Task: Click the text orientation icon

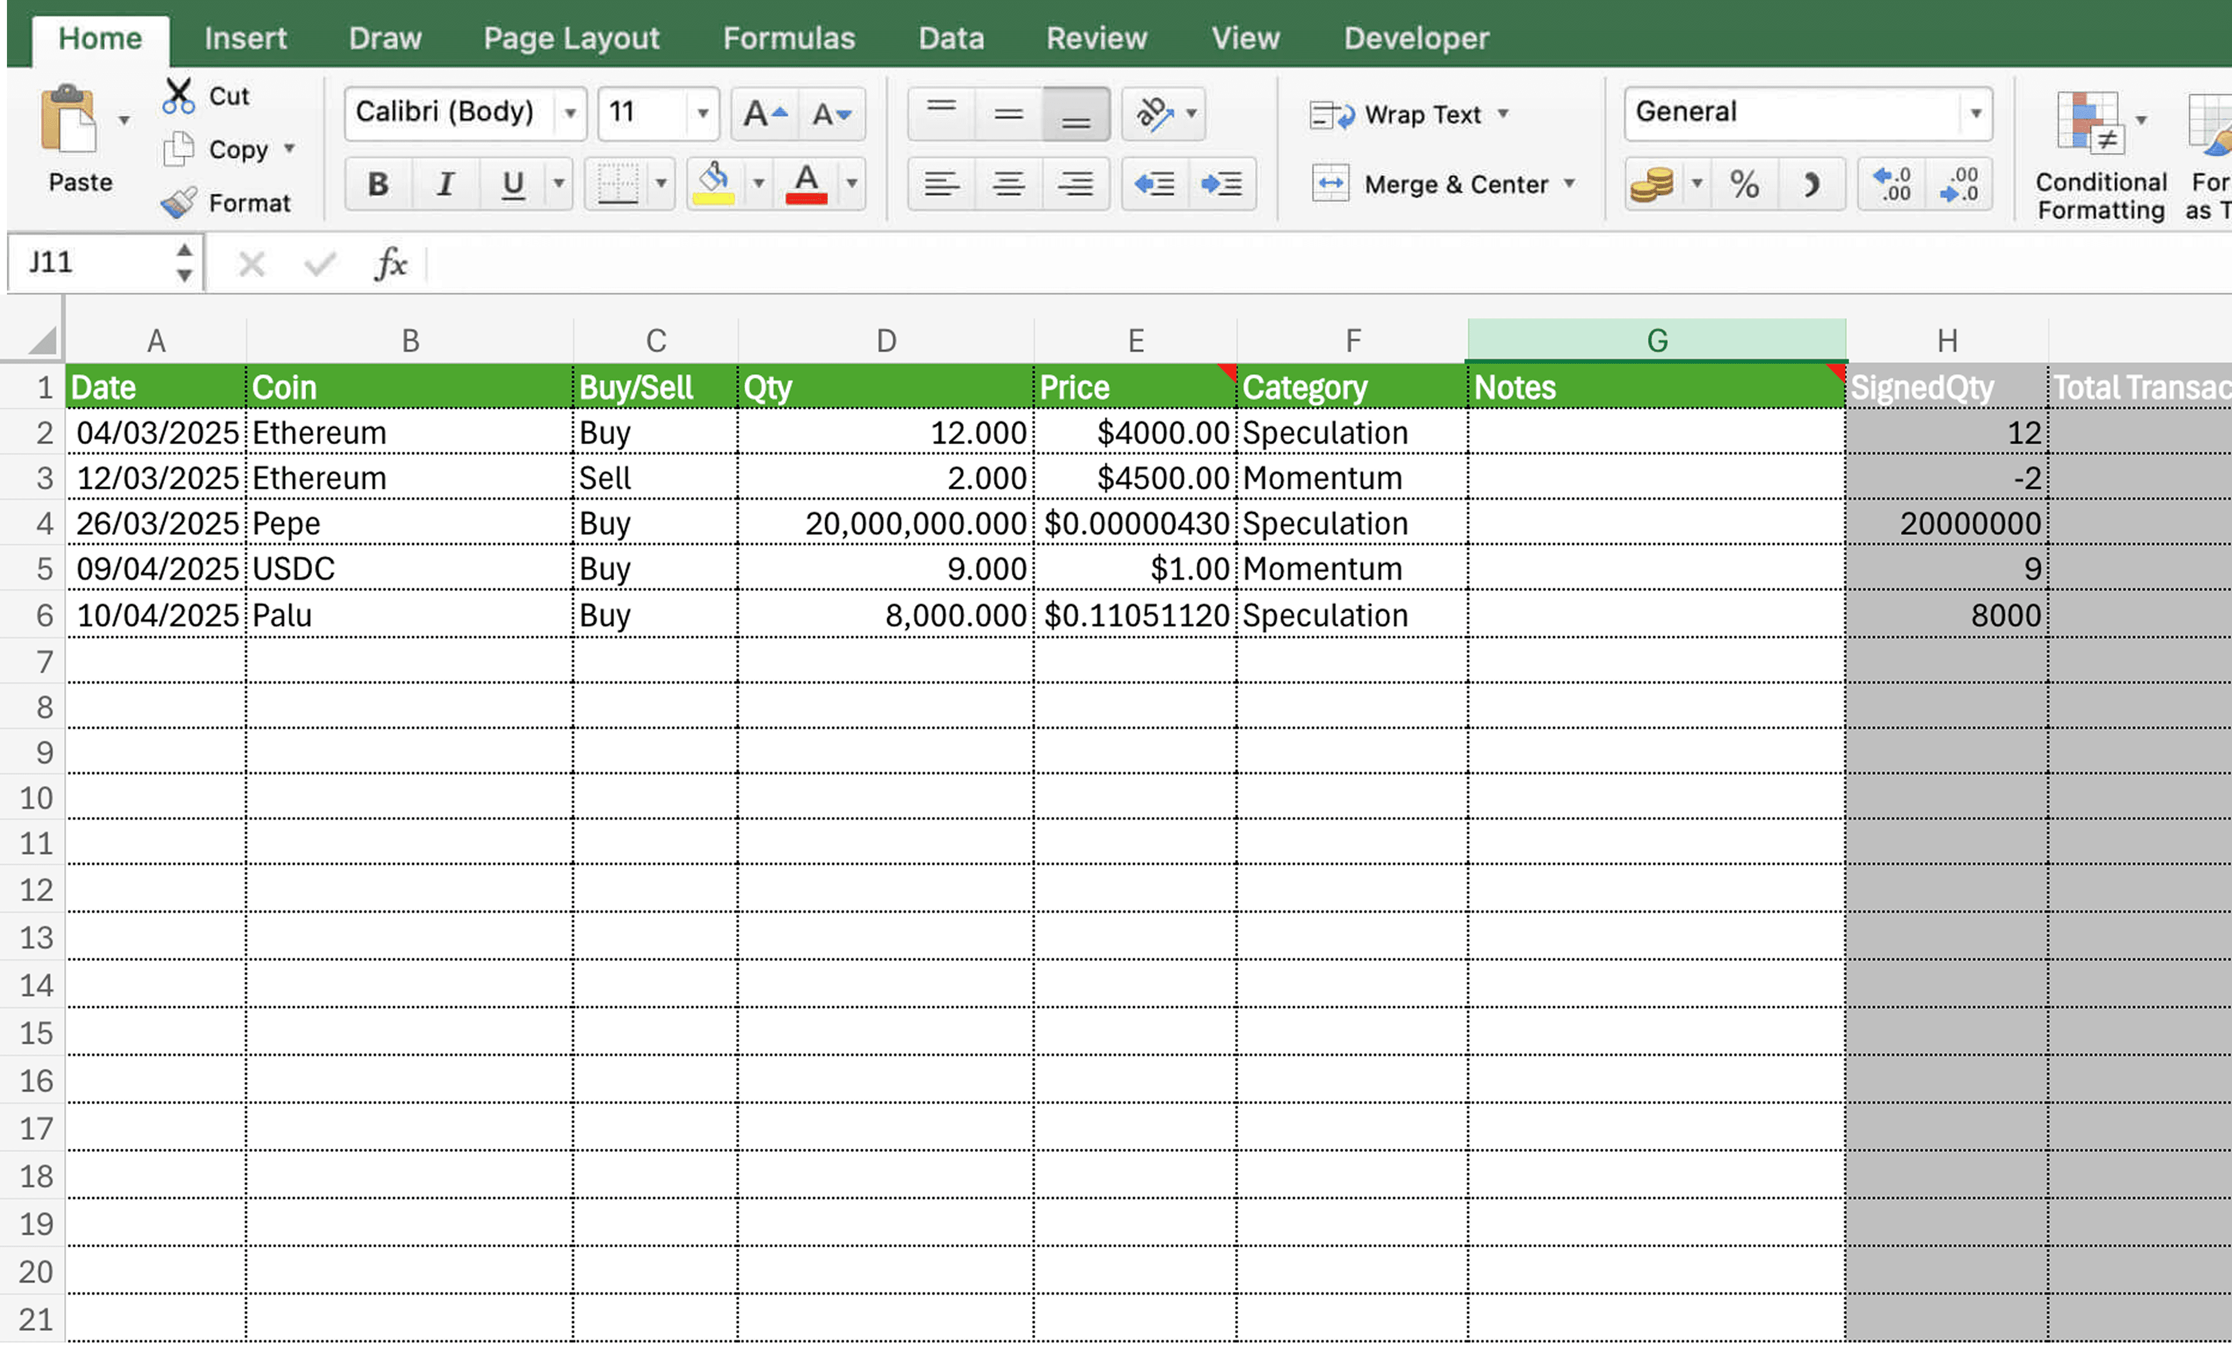Action: (1154, 113)
